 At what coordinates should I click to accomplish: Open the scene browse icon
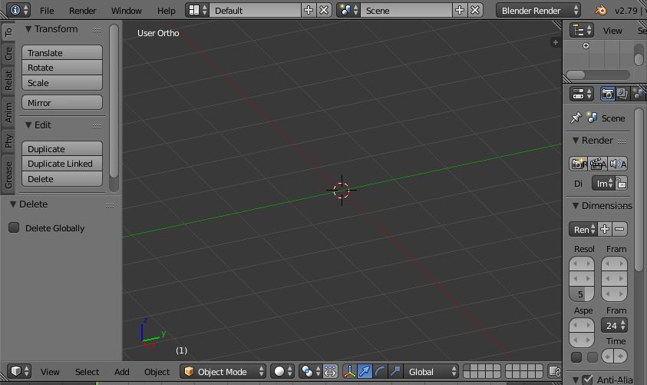(x=348, y=10)
